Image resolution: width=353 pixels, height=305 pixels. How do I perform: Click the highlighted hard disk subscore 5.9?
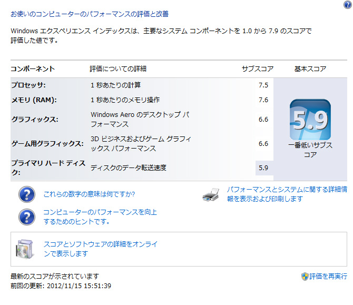click(263, 168)
